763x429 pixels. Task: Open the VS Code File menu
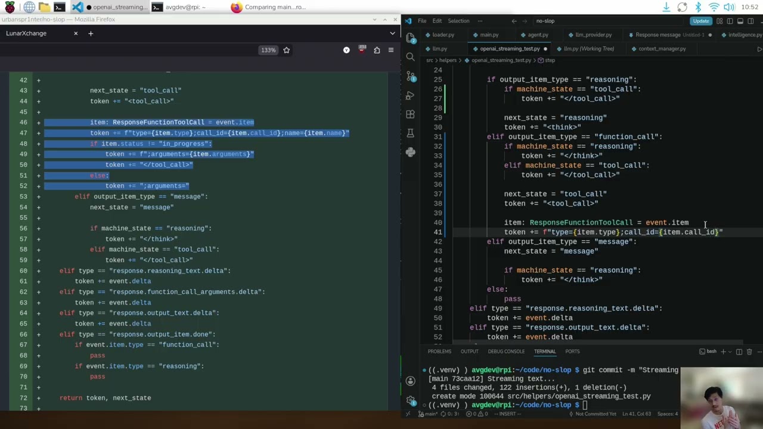(x=421, y=21)
